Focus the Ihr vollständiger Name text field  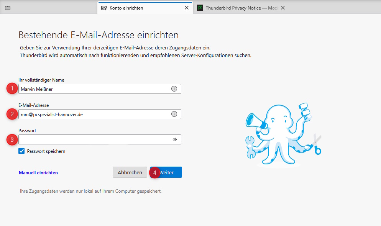(92, 89)
